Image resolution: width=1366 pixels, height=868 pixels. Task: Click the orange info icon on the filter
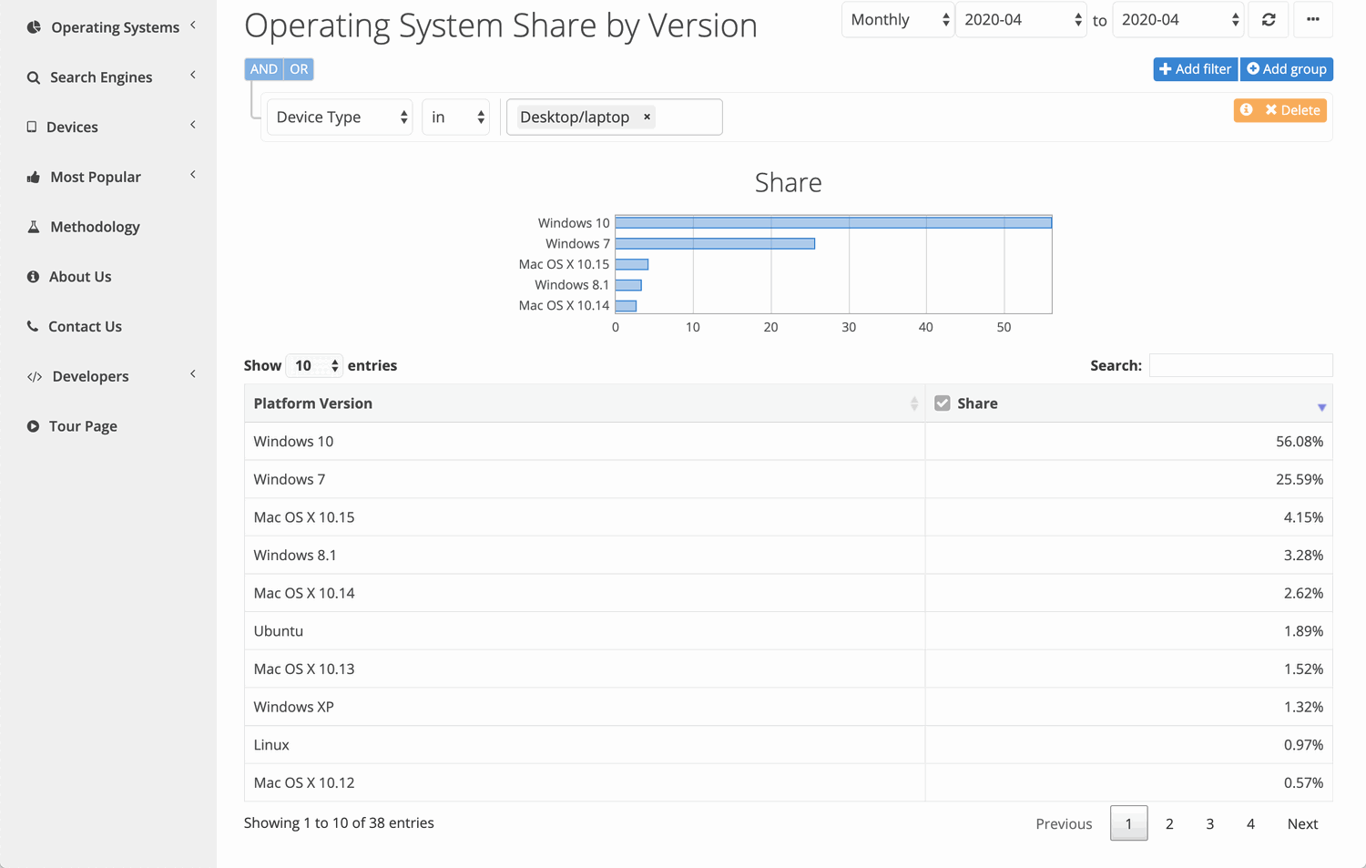click(x=1247, y=109)
